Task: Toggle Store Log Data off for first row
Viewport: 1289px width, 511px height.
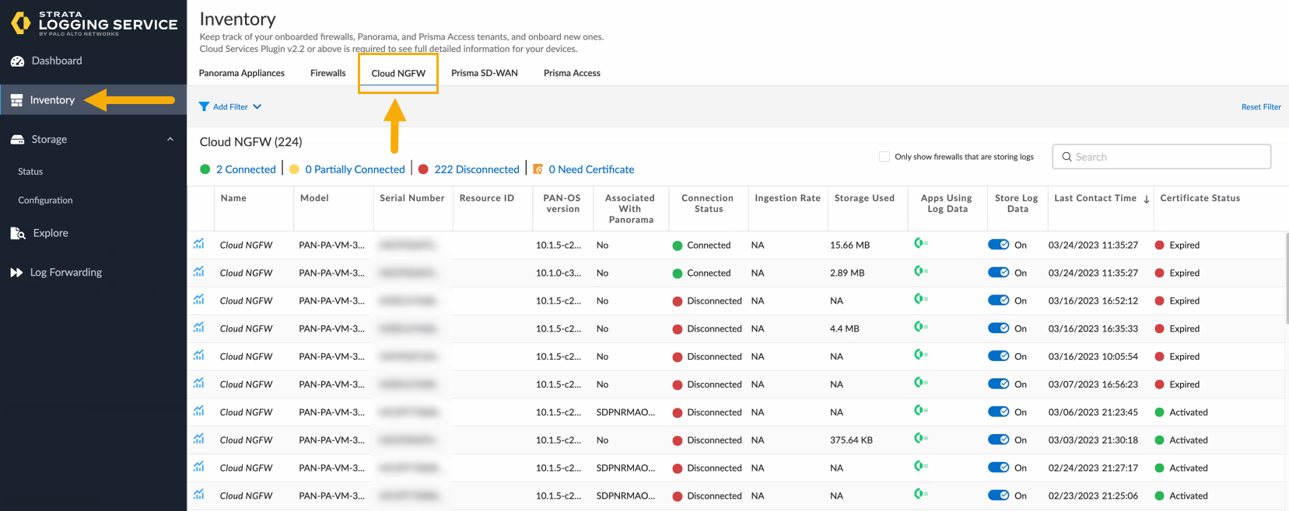Action: pyautogui.click(x=998, y=245)
